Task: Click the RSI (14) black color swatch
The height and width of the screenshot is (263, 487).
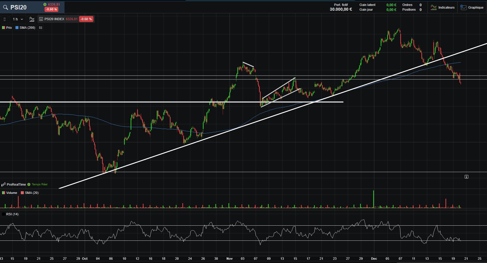Action: (4, 214)
